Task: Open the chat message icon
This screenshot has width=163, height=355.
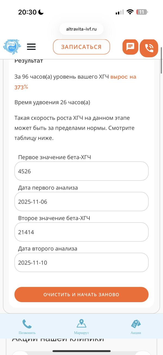Action: (130, 47)
